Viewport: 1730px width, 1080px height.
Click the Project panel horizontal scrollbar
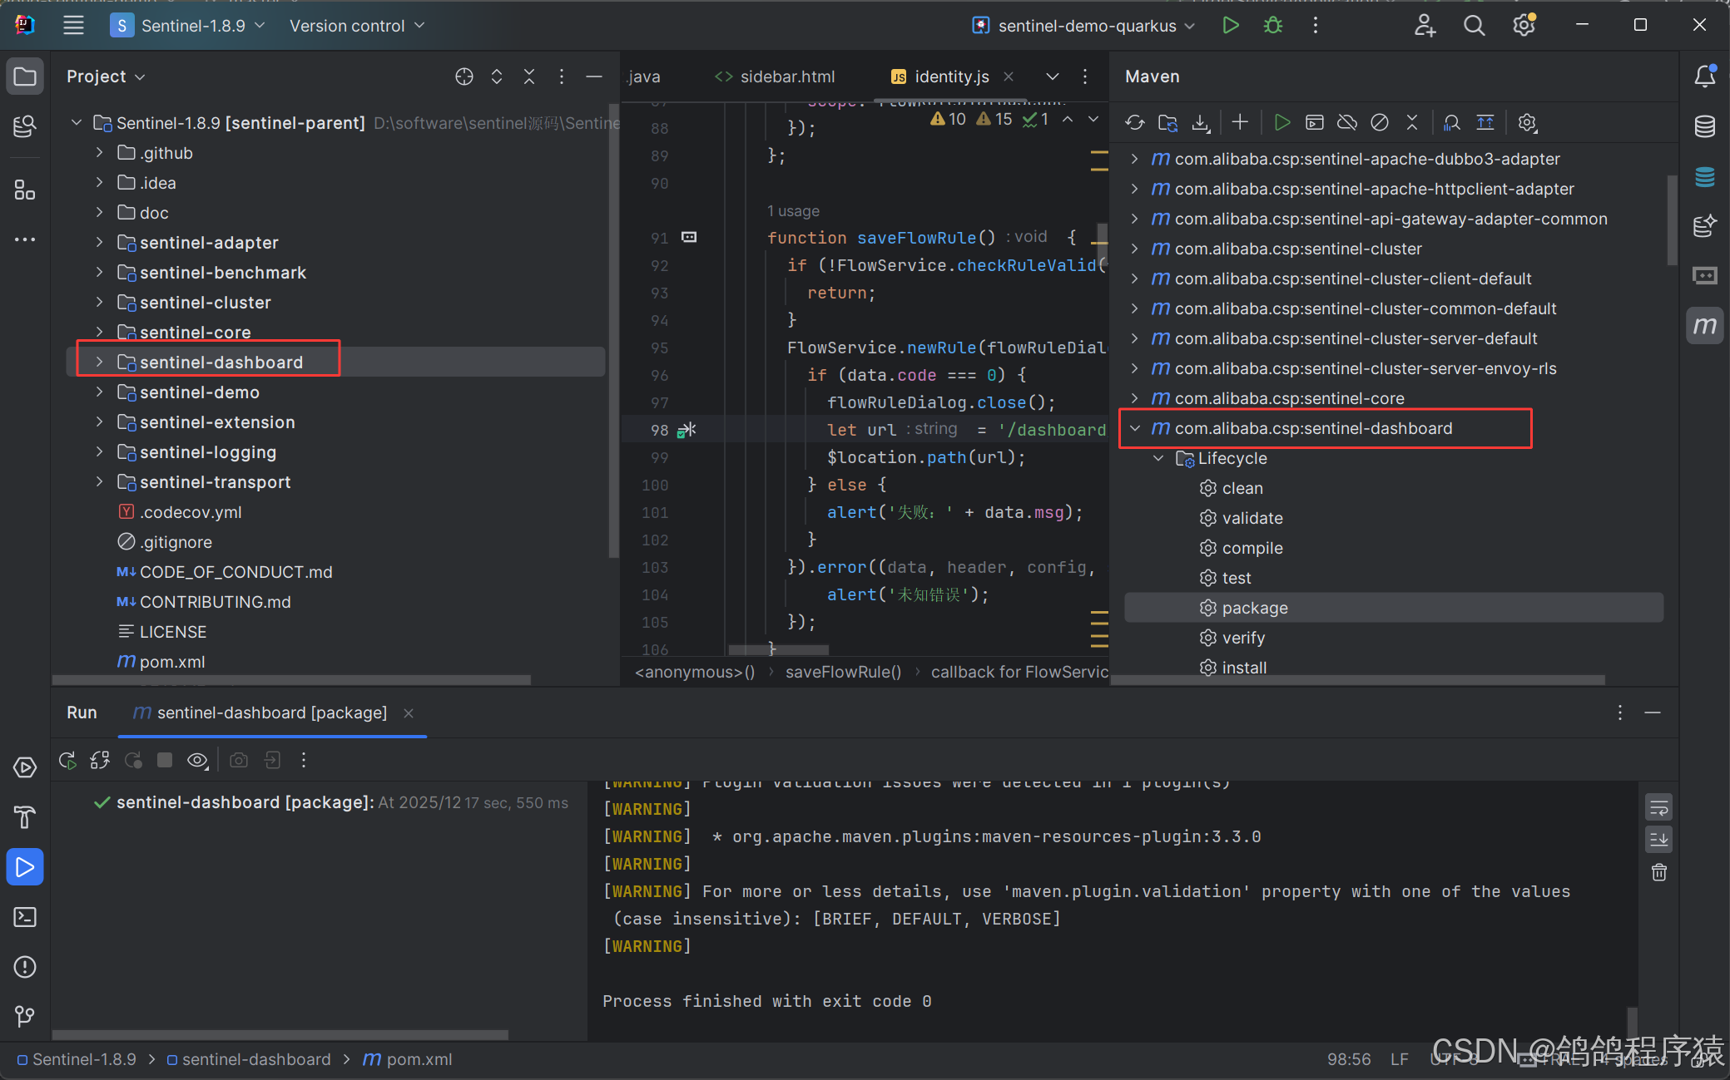click(x=291, y=679)
